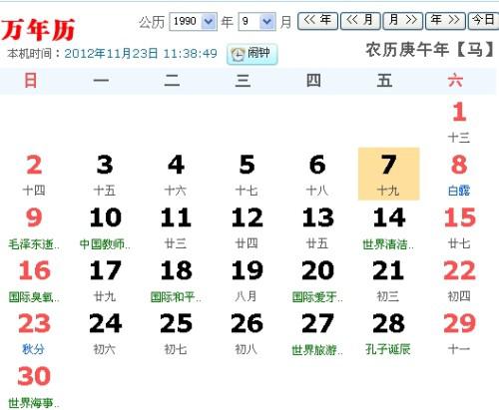
Task: Select highlighted September 7 (十九)
Action: click(x=388, y=175)
